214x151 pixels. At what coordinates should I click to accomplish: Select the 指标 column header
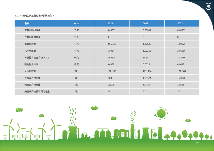27,23
